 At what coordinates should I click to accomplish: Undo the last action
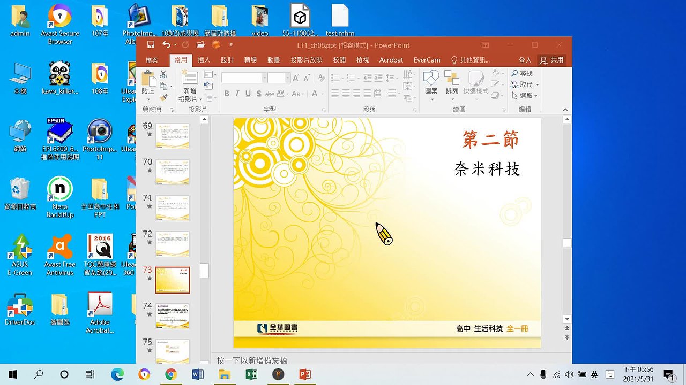tap(166, 45)
